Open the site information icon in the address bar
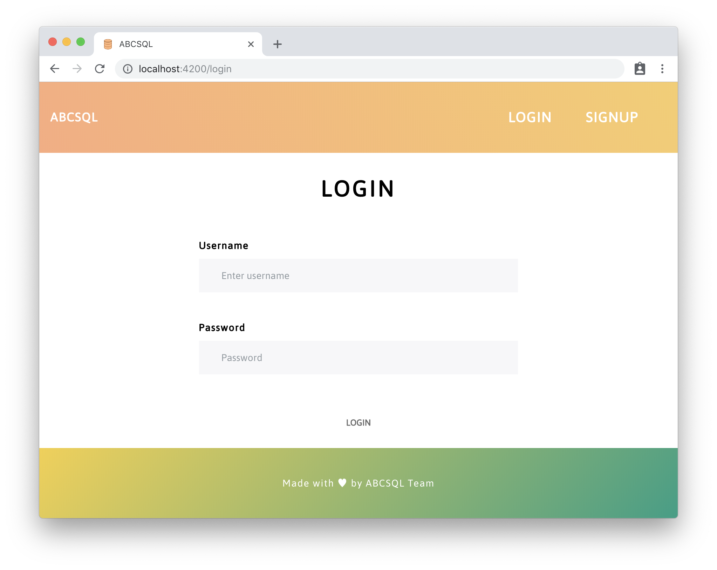 coord(128,69)
